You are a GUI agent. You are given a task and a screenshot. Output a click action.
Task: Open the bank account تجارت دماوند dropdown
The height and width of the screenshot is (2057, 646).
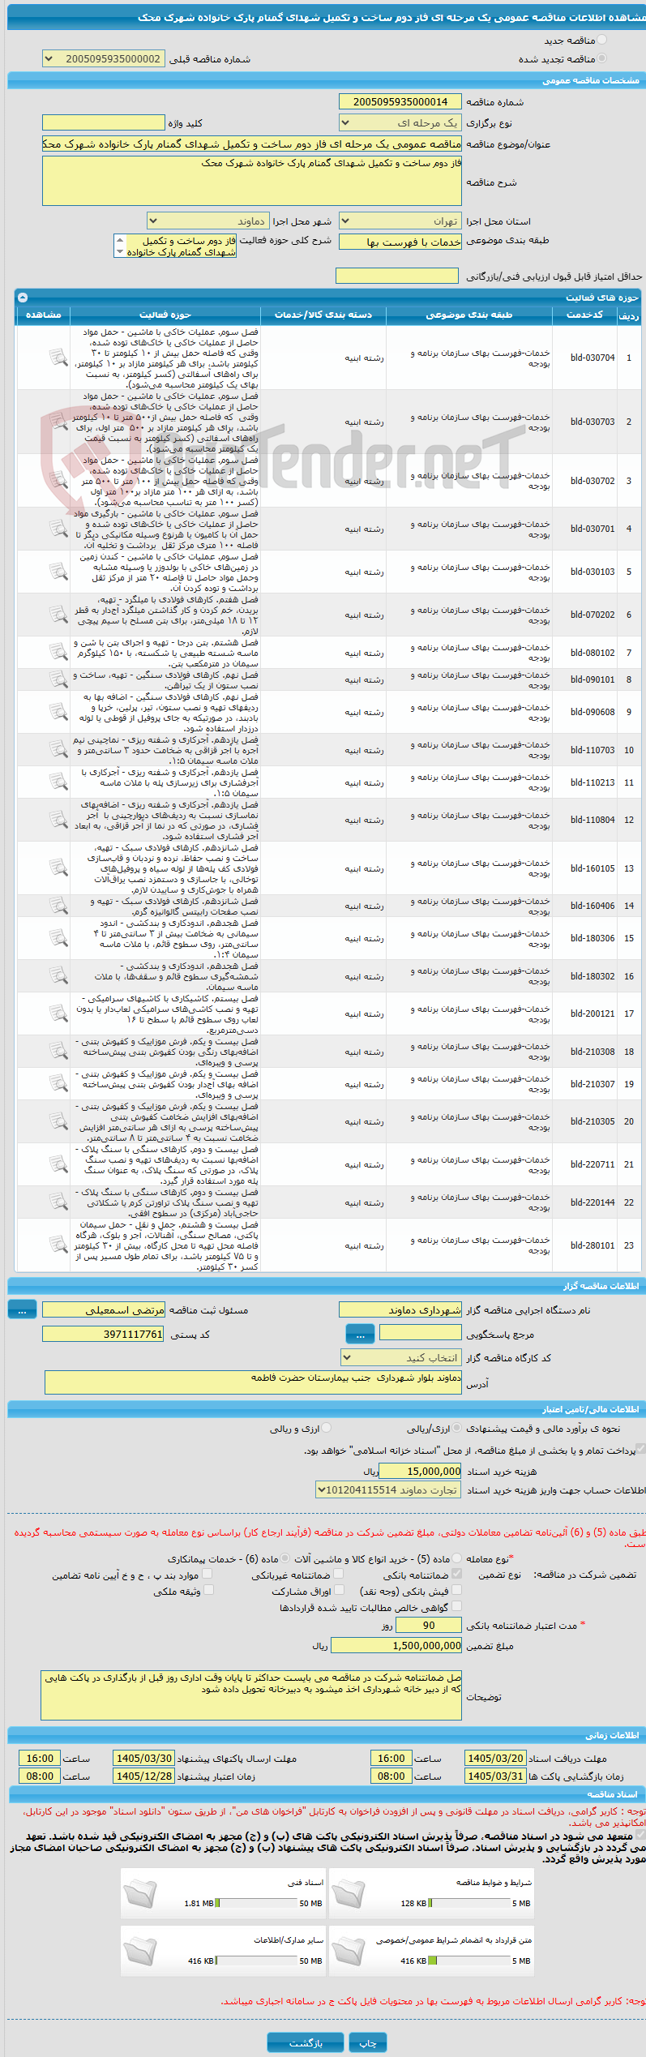point(387,1489)
